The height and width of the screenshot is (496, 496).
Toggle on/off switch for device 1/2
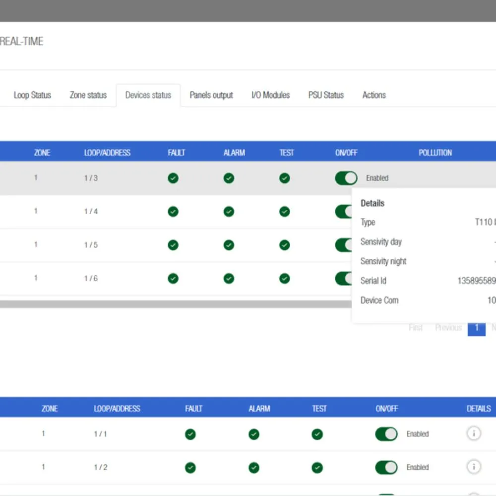386,468
